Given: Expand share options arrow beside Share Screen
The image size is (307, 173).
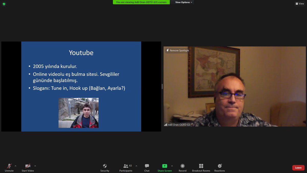Looking at the screenshot, I should click(x=172, y=166).
